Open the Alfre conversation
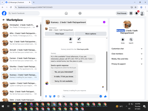The image size is (148, 111). click(20, 35)
